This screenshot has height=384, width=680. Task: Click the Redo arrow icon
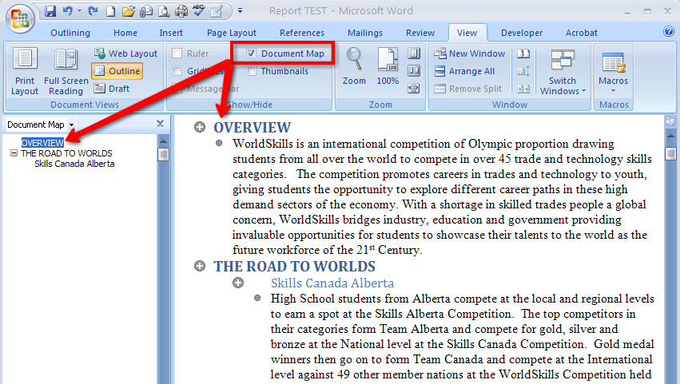pos(93,11)
